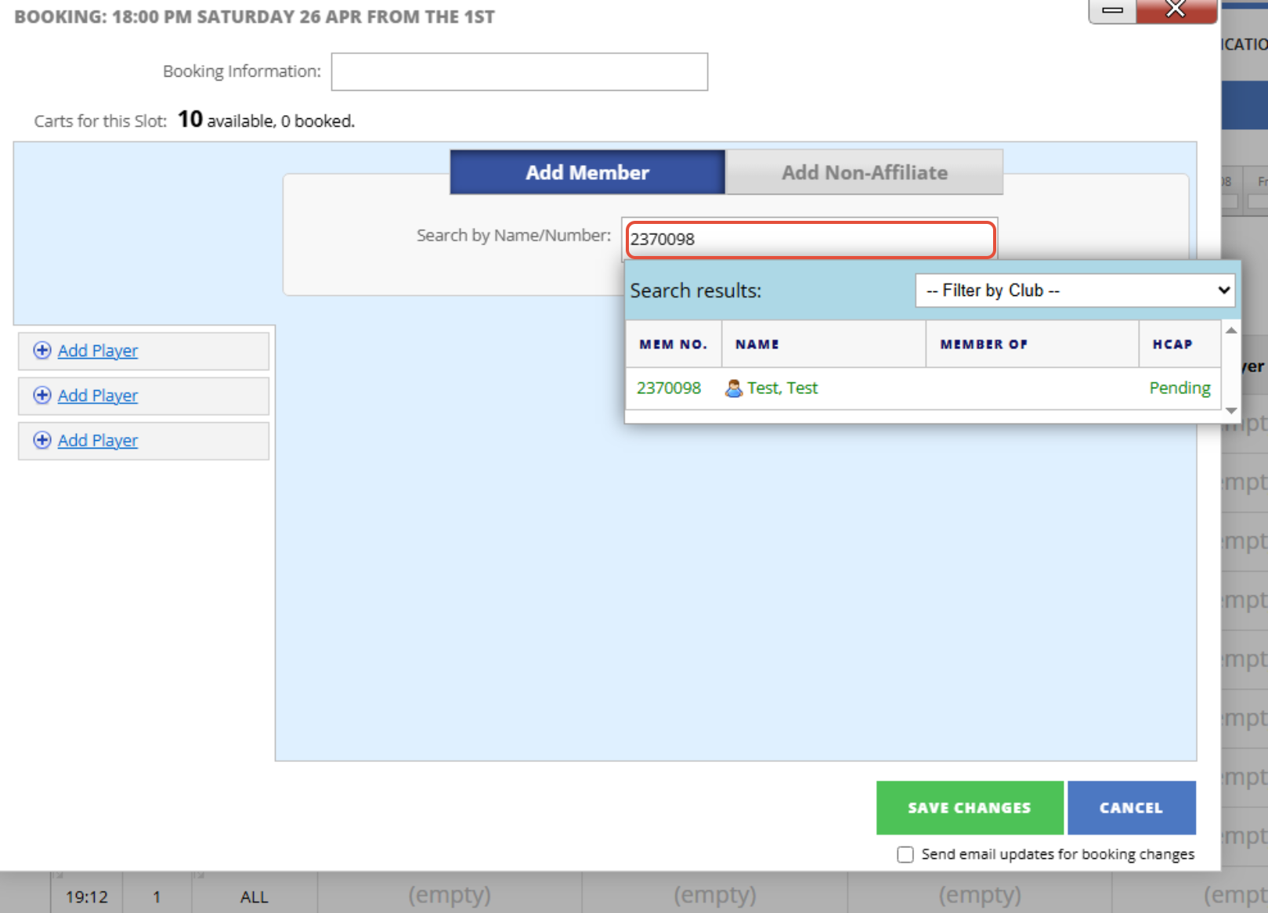Screen dimensions: 1268x913
Task: Open the Filter by Club dropdown
Action: [x=1075, y=290]
